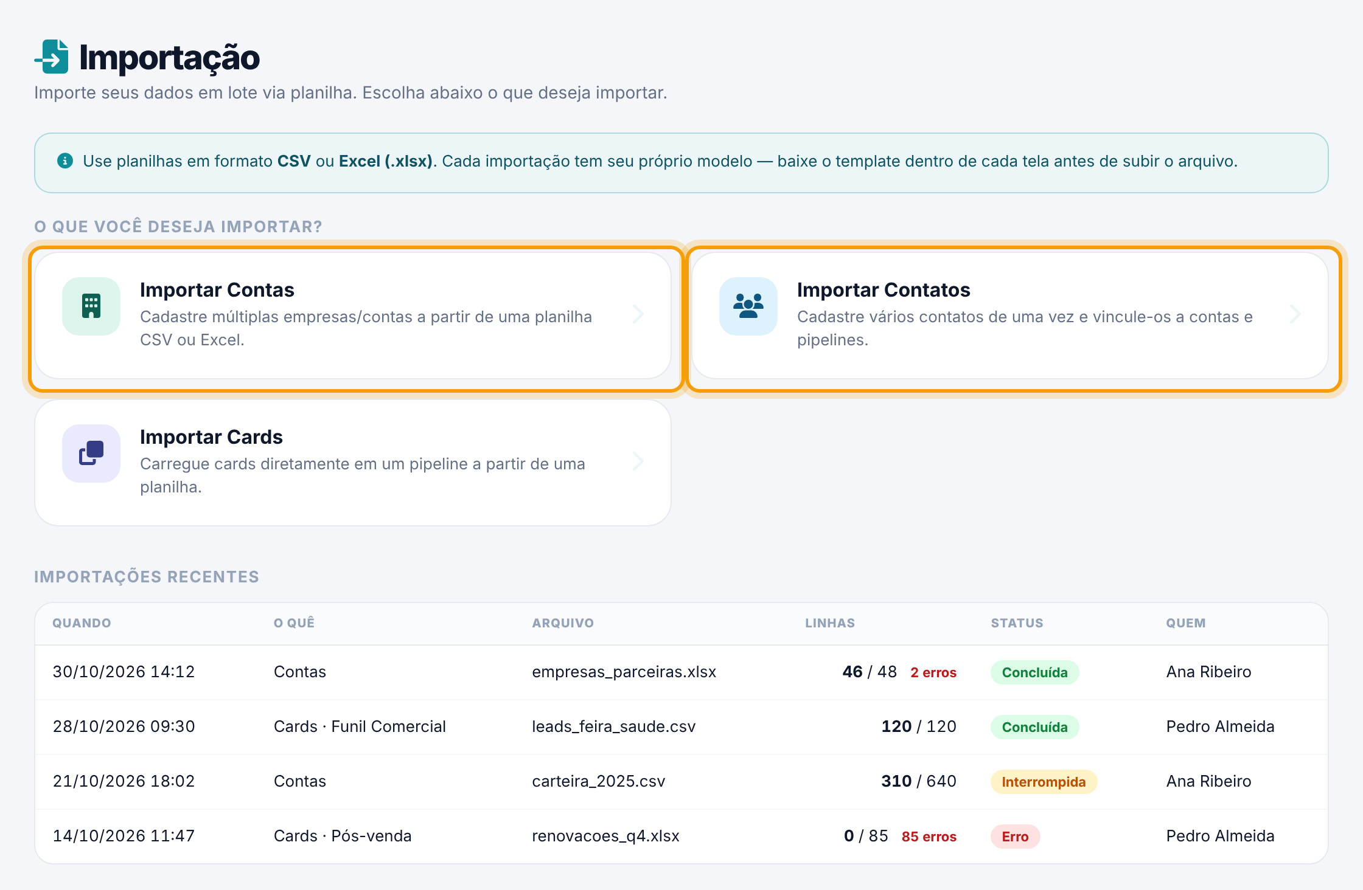Open the Importar Cards chevron arrow
Viewport: 1363px width, 890px height.
point(638,461)
